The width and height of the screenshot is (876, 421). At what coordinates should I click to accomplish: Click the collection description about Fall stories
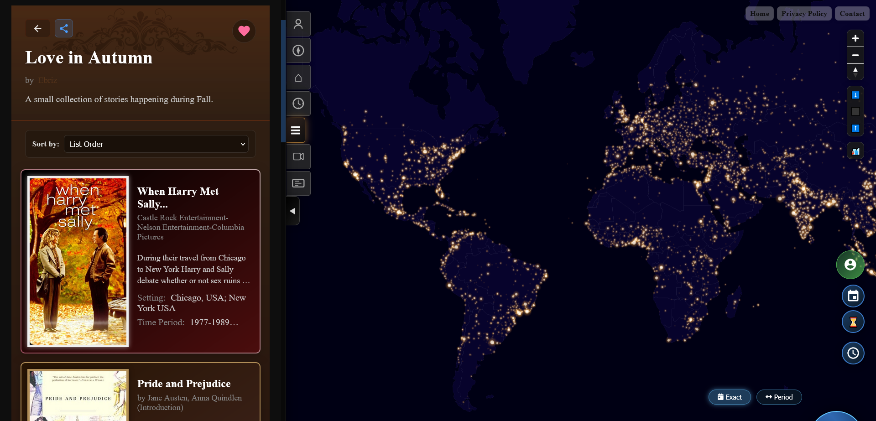119,99
